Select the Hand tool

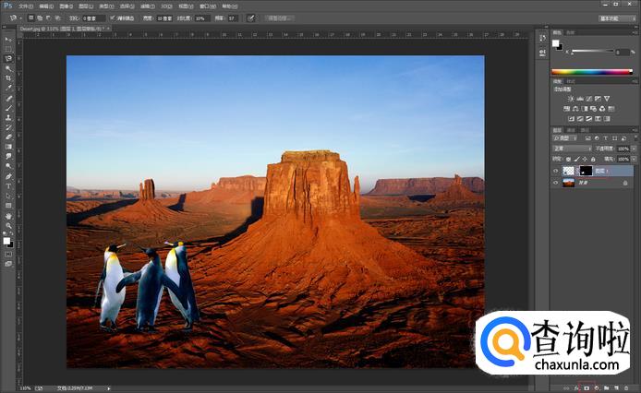[8, 216]
